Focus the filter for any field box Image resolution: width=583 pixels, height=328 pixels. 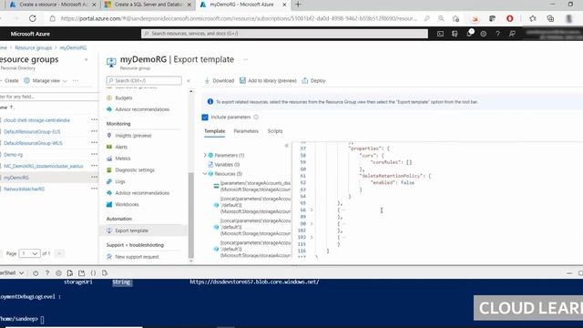tap(48, 97)
